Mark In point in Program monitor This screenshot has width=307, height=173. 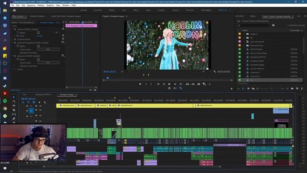click(146, 84)
